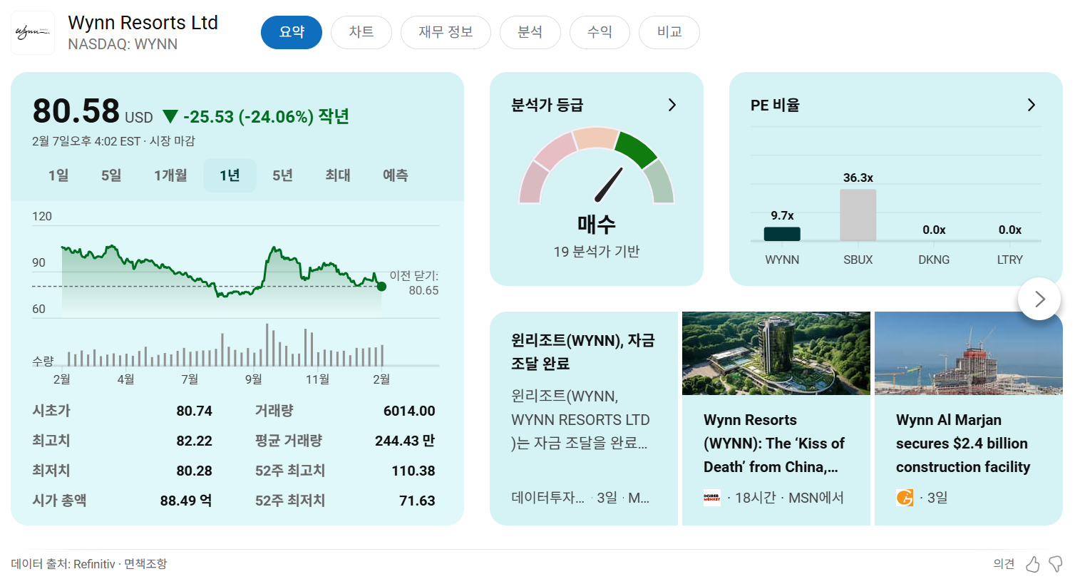Click the construction site news thumbnail
1075x584 pixels.
969,353
